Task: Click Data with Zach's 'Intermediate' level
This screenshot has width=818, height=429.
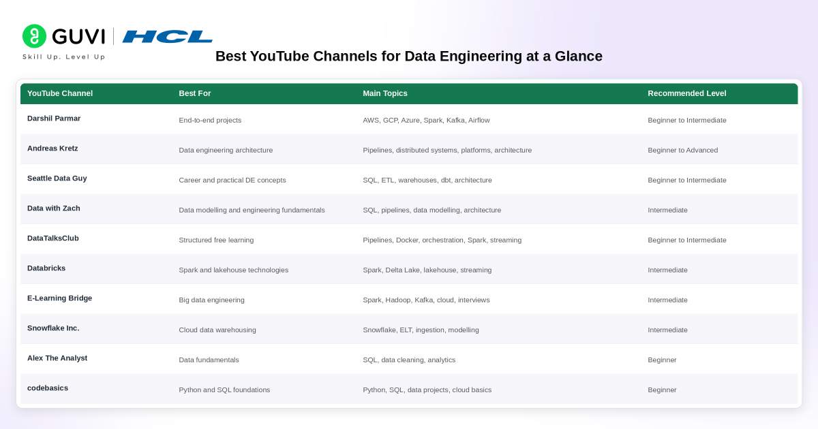Action: (x=667, y=210)
